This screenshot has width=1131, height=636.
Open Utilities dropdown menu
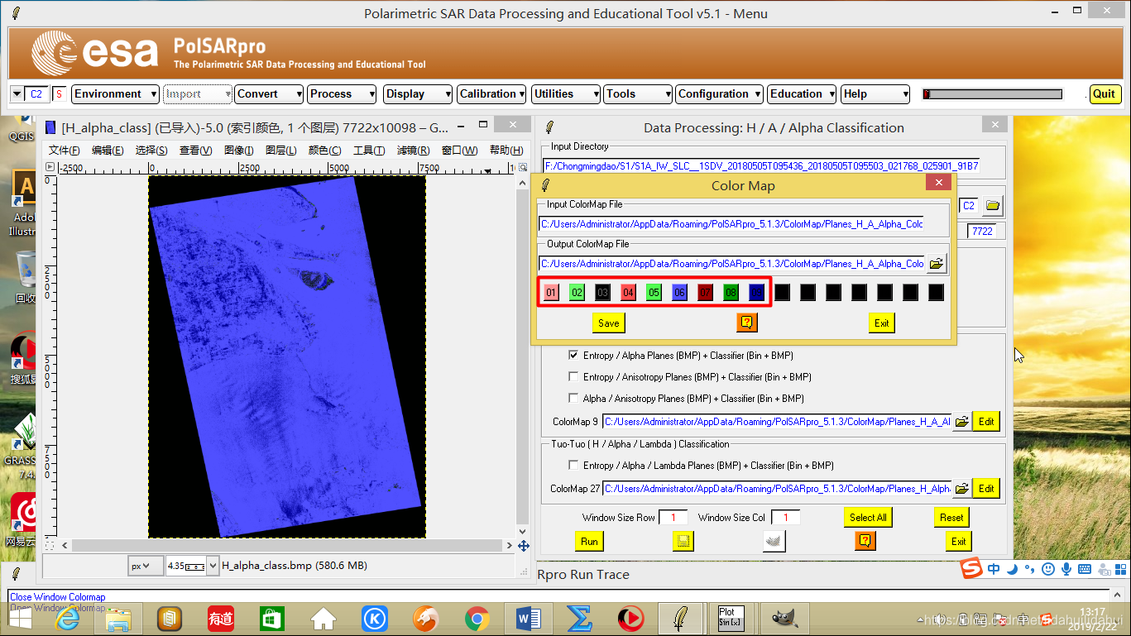pos(566,94)
